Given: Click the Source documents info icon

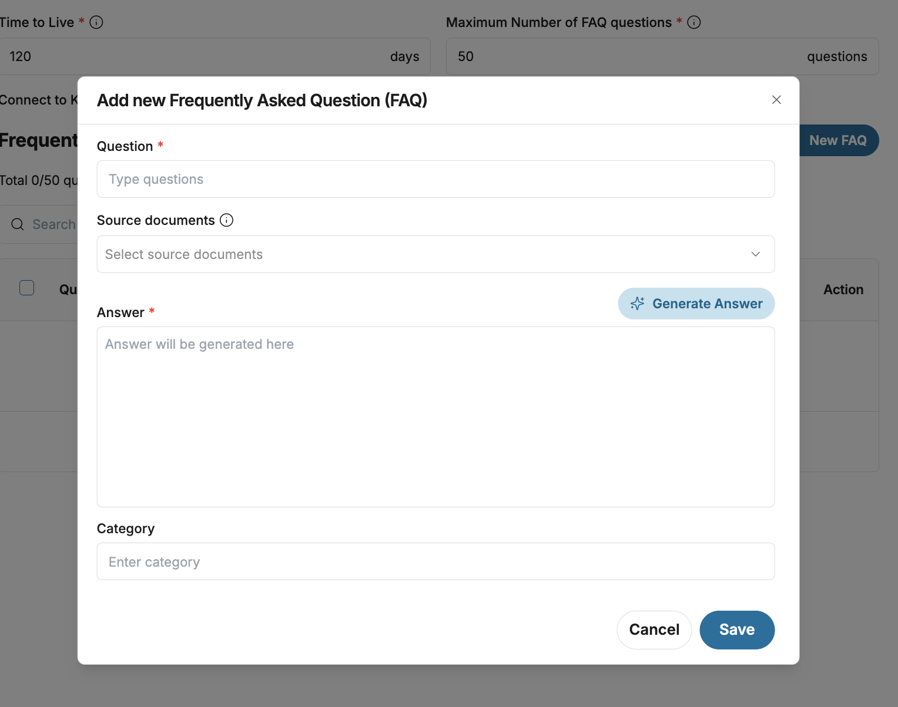Looking at the screenshot, I should [x=226, y=220].
